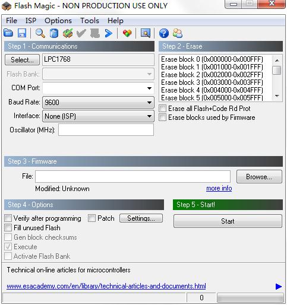Click the two-people Forum icon in toolbar
Screen dimensions: 287x305
click(x=178, y=33)
